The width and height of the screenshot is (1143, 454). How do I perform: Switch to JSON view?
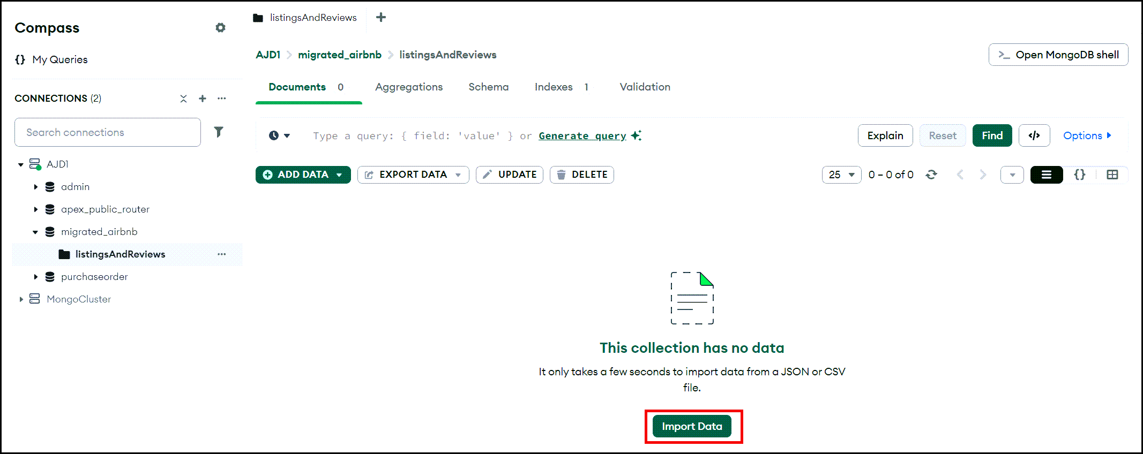(x=1080, y=175)
